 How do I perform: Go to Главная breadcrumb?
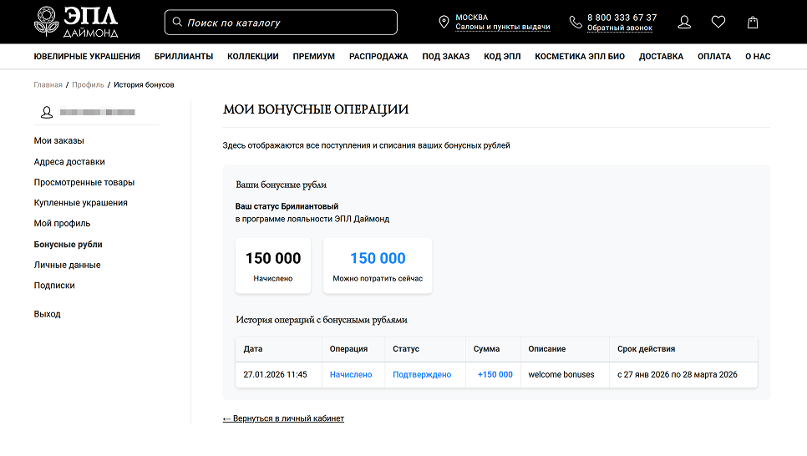48,85
